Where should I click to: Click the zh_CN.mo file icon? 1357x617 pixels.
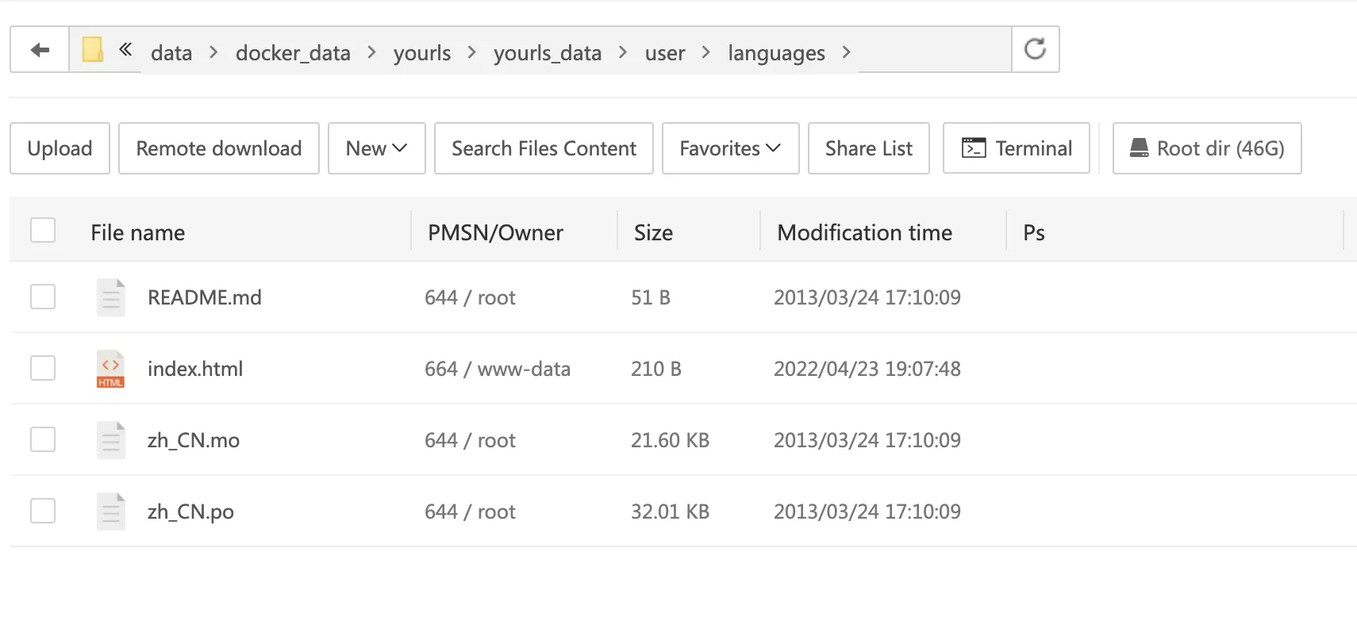(110, 440)
